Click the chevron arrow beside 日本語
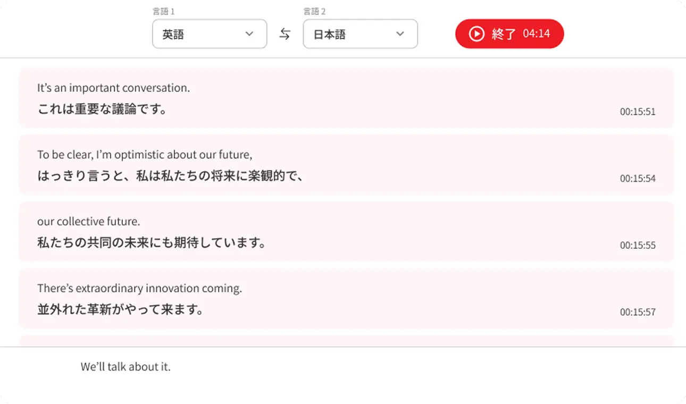686x404 pixels. [400, 34]
